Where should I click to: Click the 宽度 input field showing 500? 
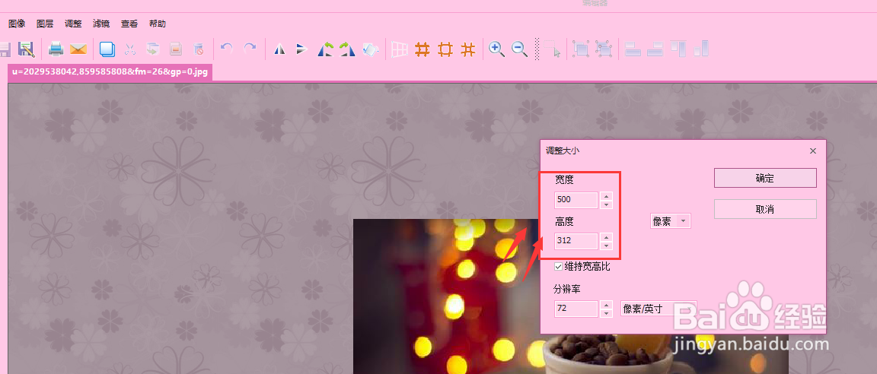click(x=576, y=200)
